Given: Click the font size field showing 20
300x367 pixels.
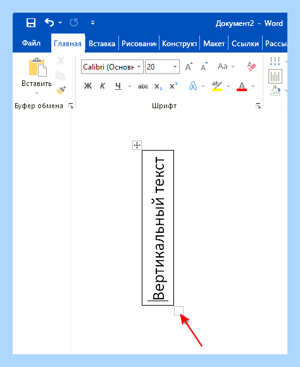Looking at the screenshot, I should click(159, 67).
